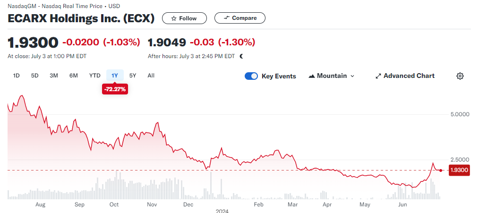Open chart settings gear icon
This screenshot has width=479, height=213.
(x=460, y=76)
